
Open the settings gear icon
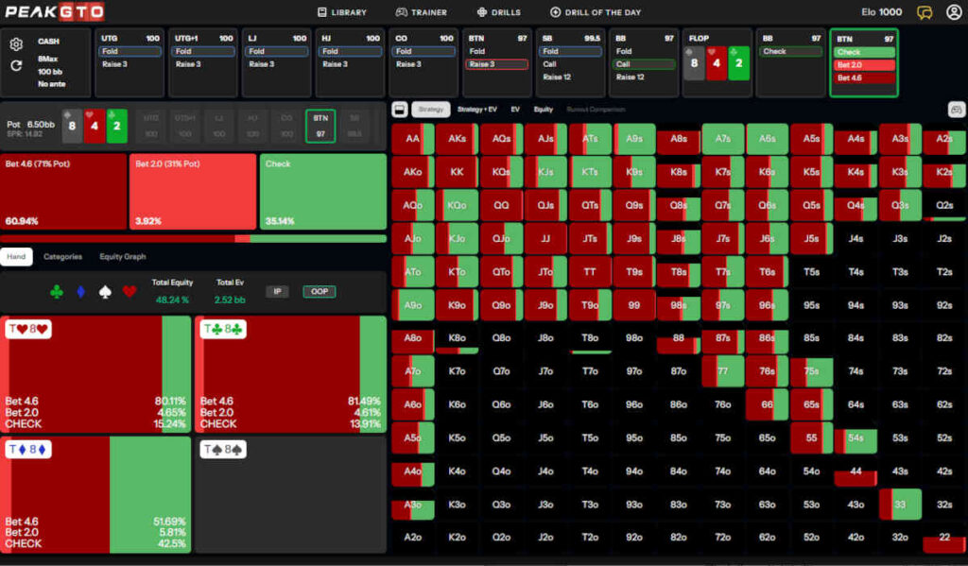coord(16,44)
